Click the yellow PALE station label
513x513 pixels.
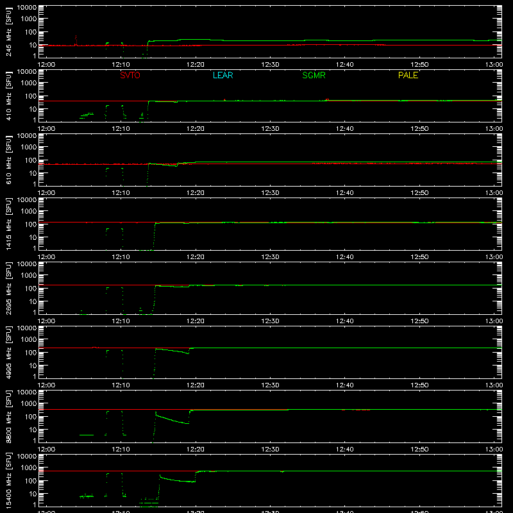coord(408,75)
